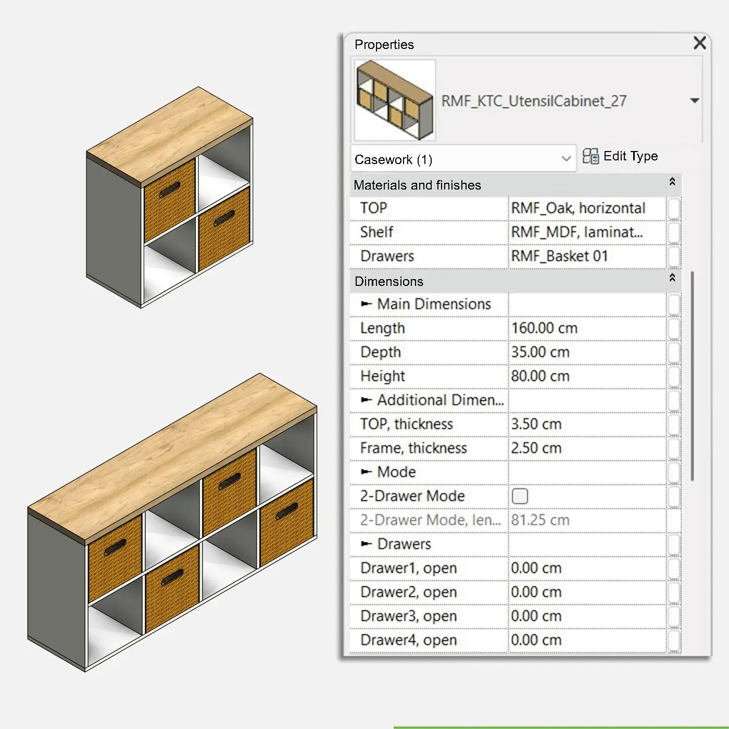
Task: Collapse the Dimensions section
Action: [672, 278]
